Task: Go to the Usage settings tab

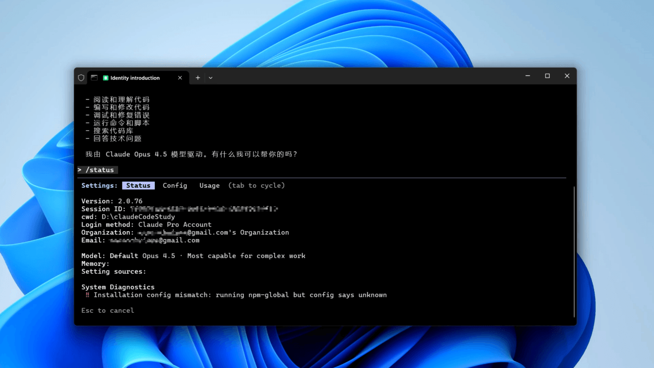Action: pyautogui.click(x=210, y=185)
